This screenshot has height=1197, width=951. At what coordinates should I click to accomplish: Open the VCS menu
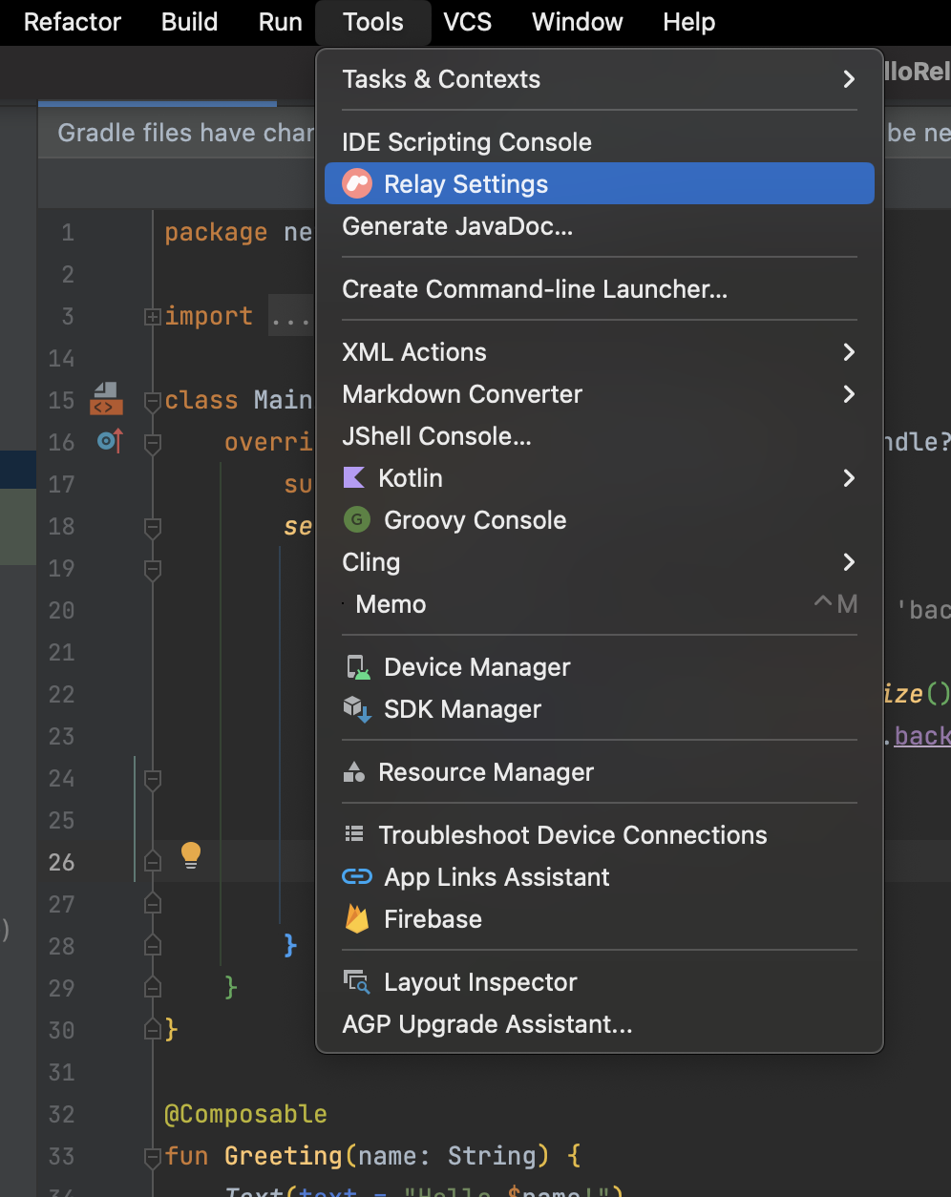(x=467, y=22)
